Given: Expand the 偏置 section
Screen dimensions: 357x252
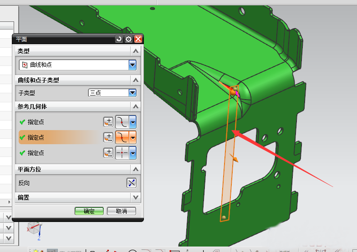Looking at the screenshot, I should click(x=135, y=198).
